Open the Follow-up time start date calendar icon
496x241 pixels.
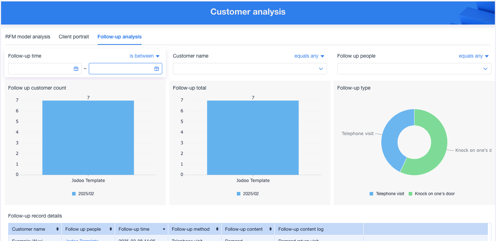[x=76, y=69]
